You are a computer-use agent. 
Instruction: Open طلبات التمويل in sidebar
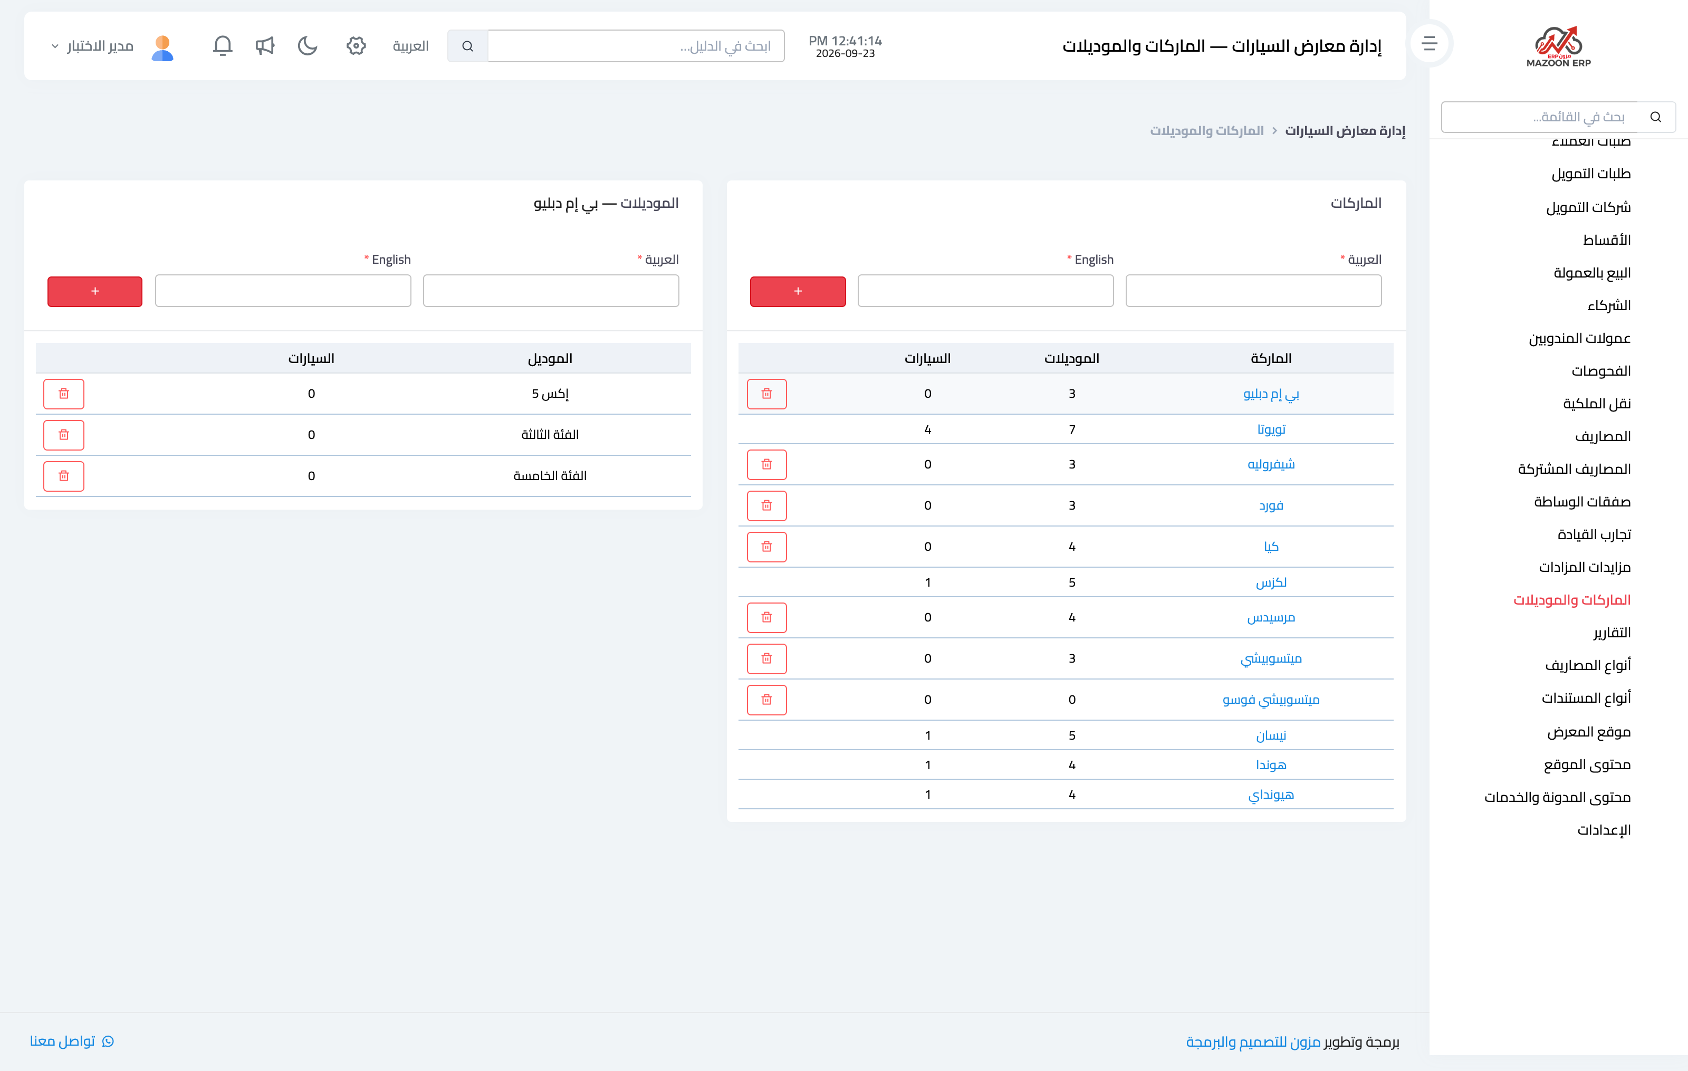click(x=1590, y=174)
